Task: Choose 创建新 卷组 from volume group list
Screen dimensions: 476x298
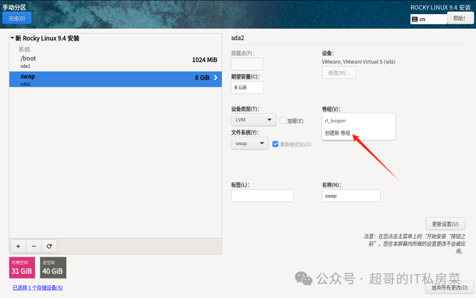Action: [x=340, y=133]
